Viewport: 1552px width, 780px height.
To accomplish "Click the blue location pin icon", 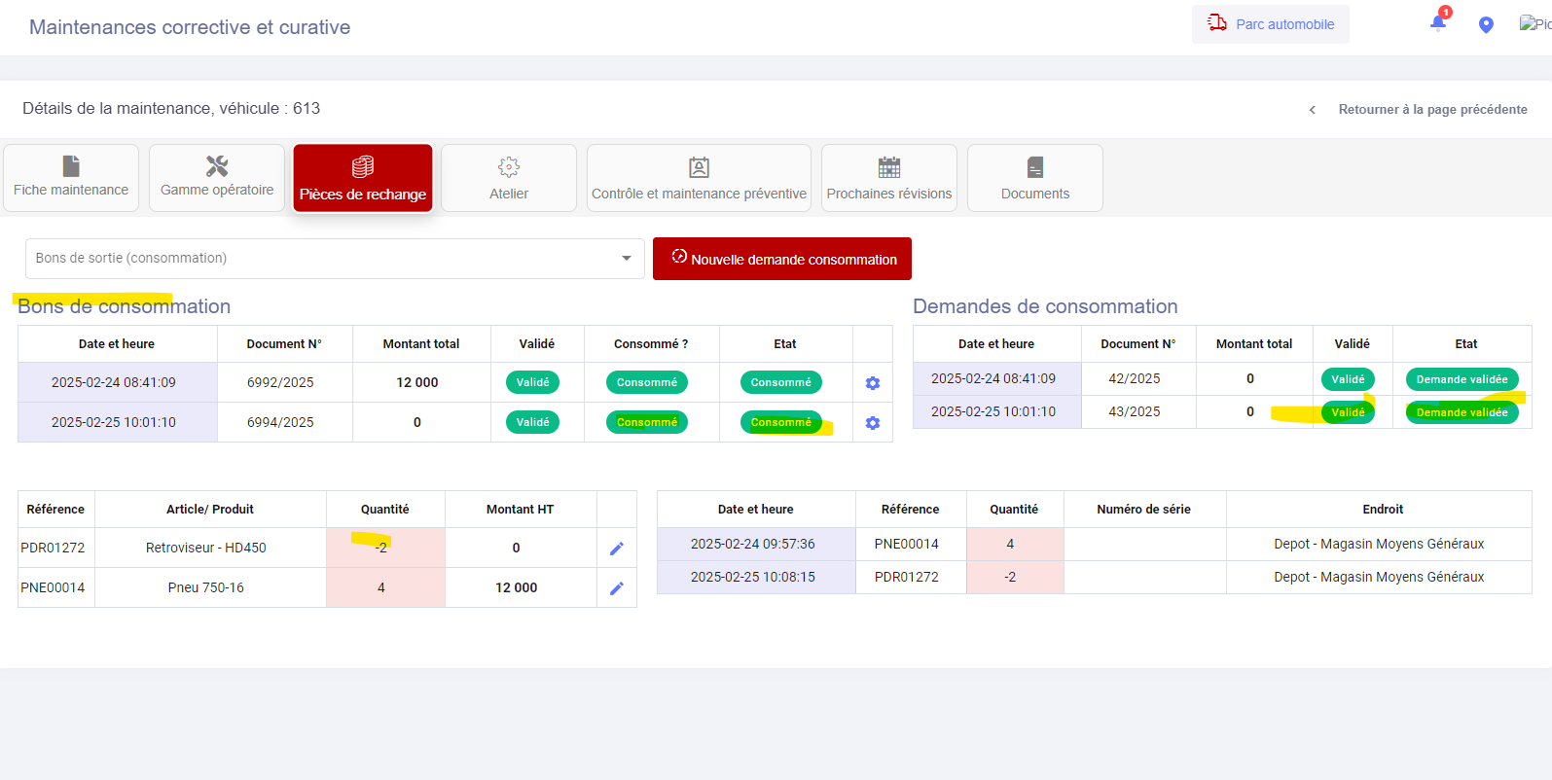I will [1486, 25].
